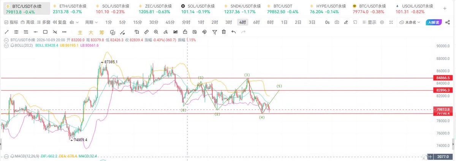Click the 筹 chip distribution button
Viewport: 456px width, 161px height.
coord(101,32)
